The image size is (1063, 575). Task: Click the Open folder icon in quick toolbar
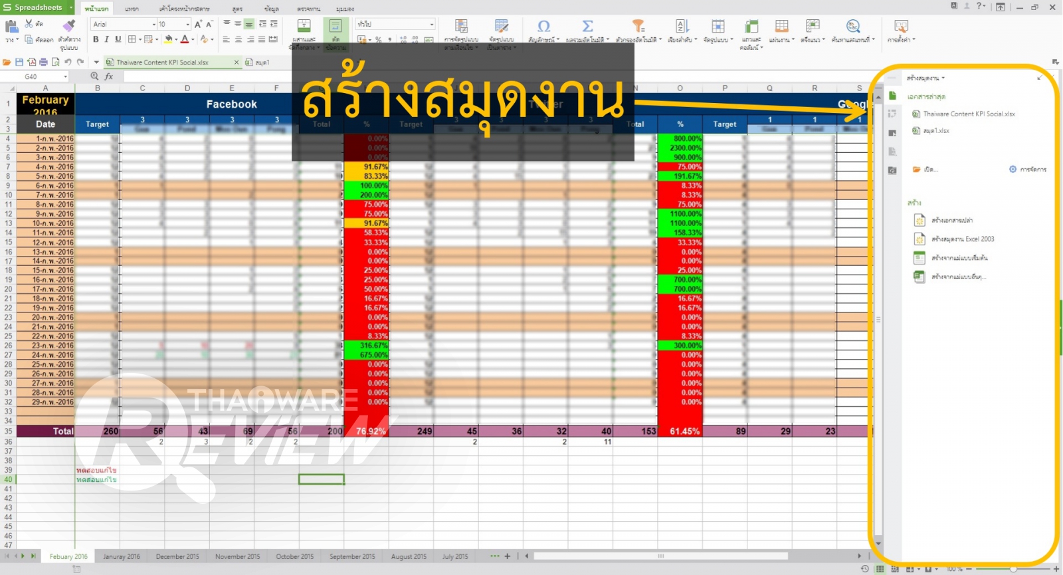[x=7, y=62]
